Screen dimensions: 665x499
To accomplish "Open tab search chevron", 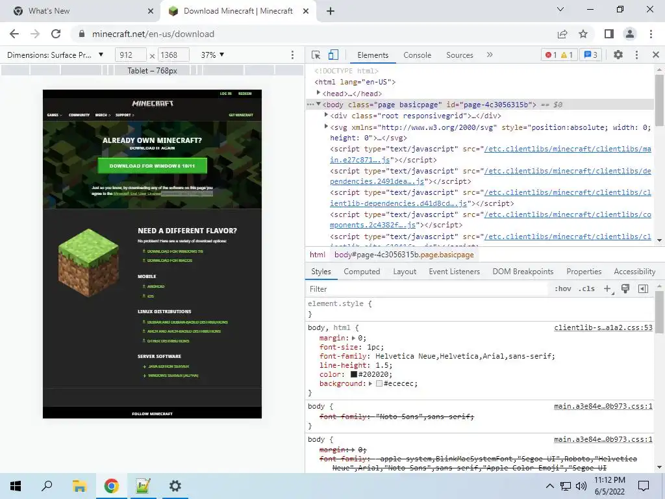I will [x=560, y=9].
